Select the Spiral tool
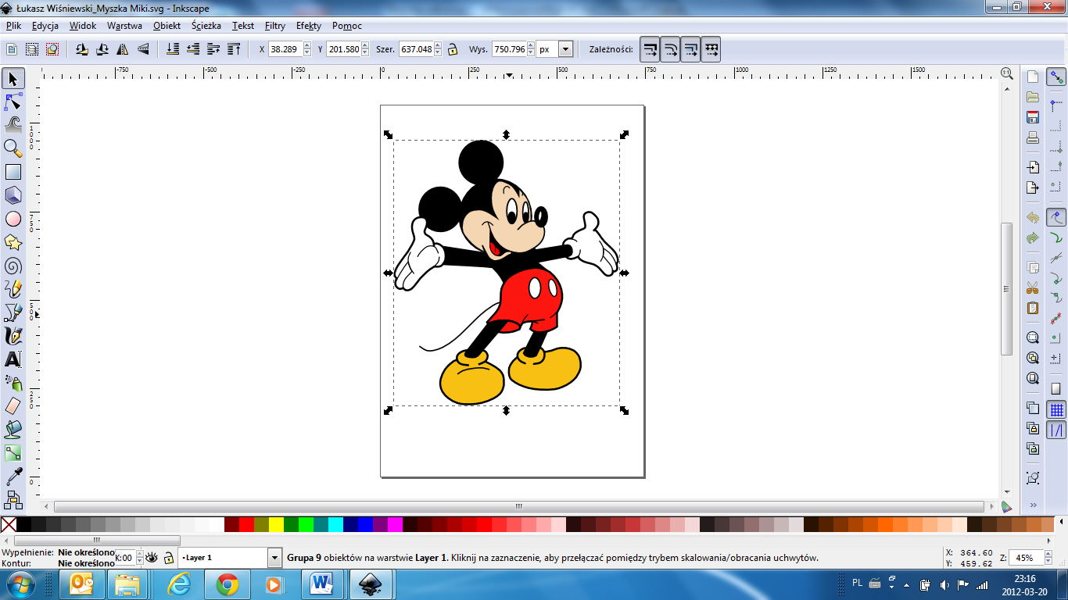 tap(13, 266)
